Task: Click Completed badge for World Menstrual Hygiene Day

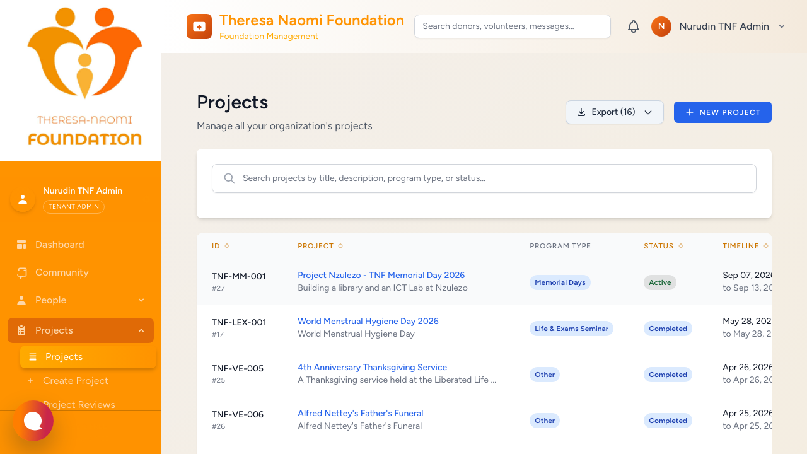Action: 668,329
